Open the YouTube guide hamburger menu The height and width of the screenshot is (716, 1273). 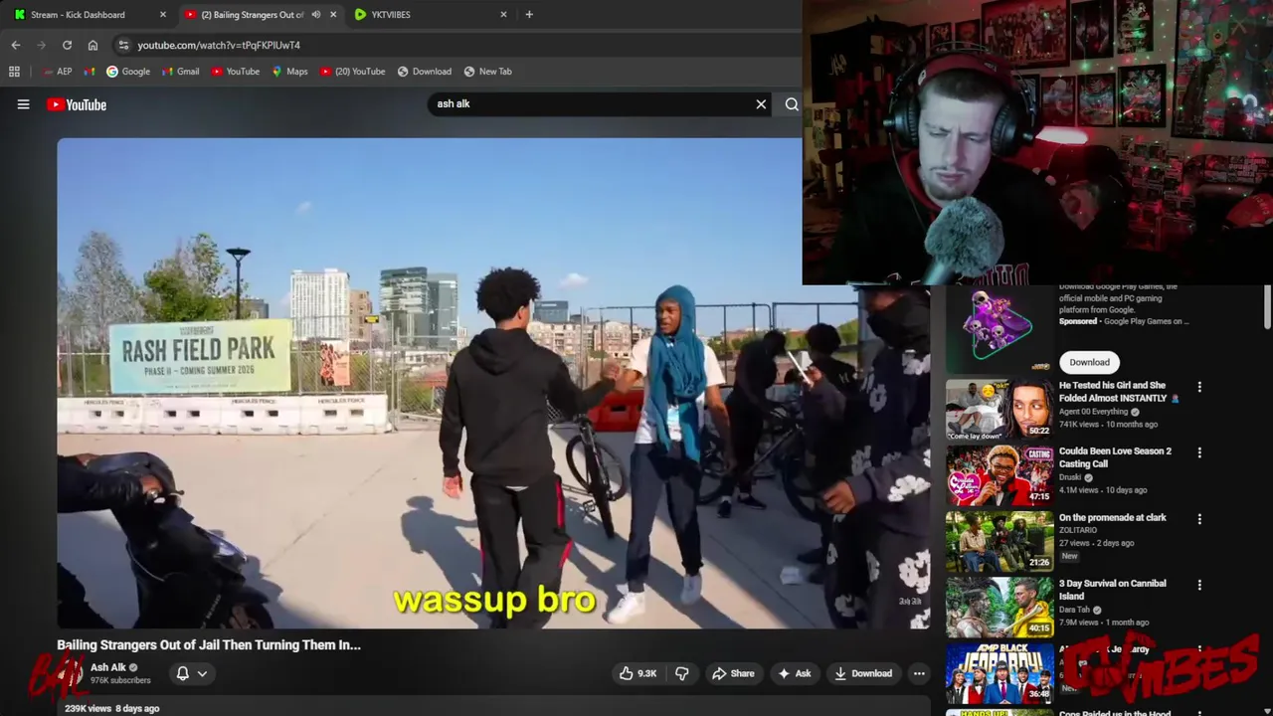coord(23,104)
